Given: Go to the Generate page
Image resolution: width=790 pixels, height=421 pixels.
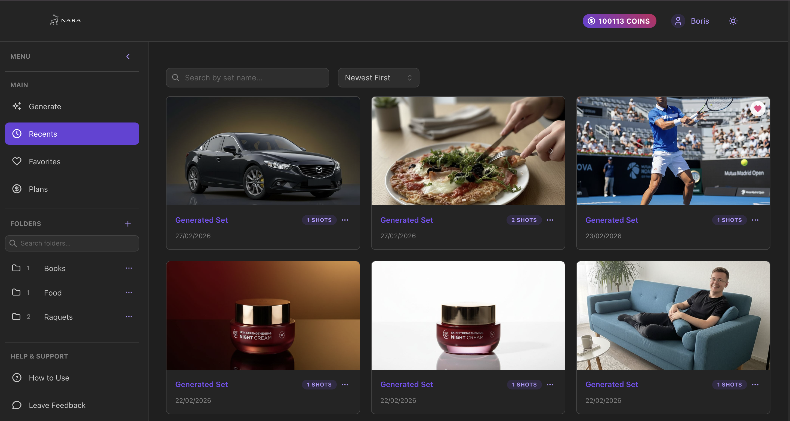Looking at the screenshot, I should pyautogui.click(x=45, y=106).
